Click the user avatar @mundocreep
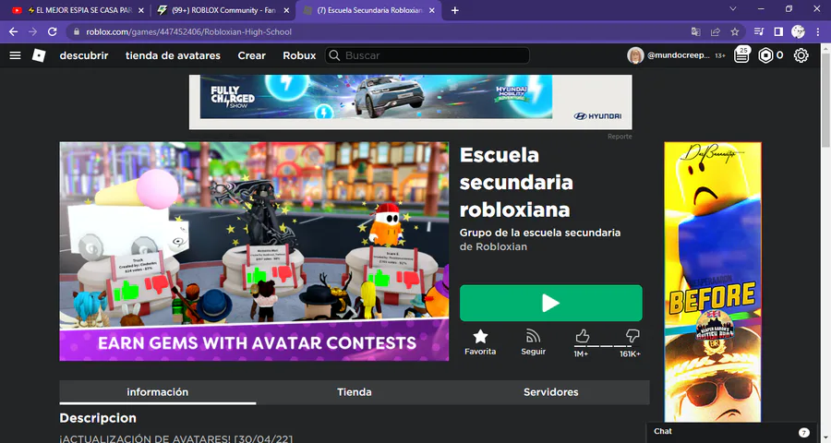This screenshot has height=443, width=831. (635, 55)
